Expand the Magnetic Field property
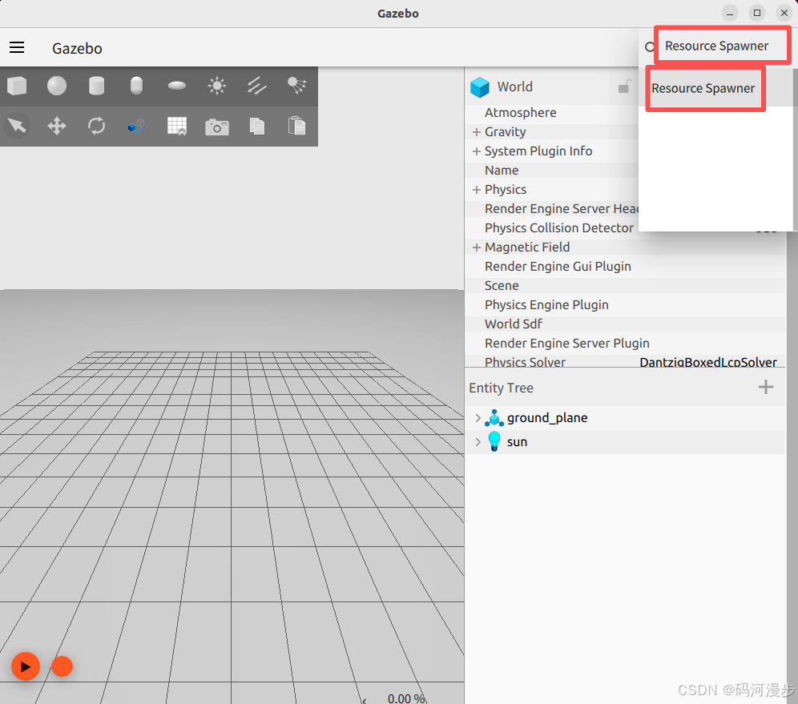Screen dimensions: 798x704 (477, 247)
